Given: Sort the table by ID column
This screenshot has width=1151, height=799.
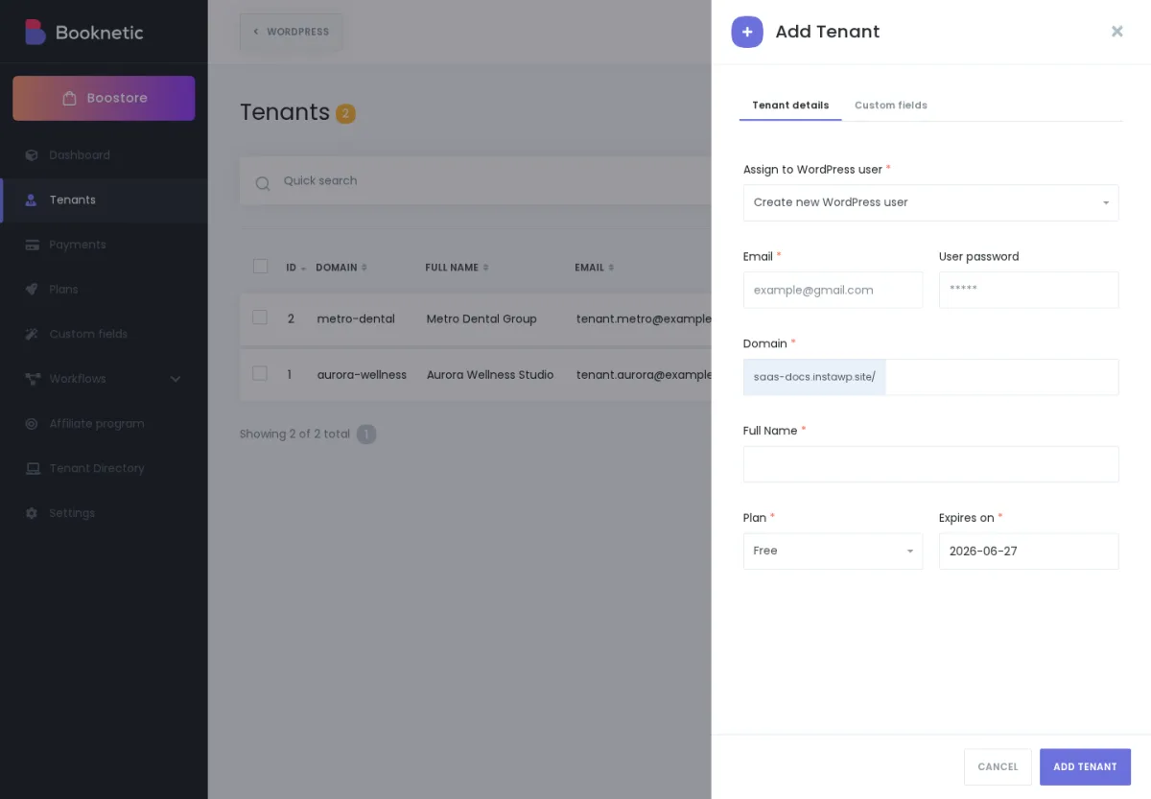Looking at the screenshot, I should 296,268.
